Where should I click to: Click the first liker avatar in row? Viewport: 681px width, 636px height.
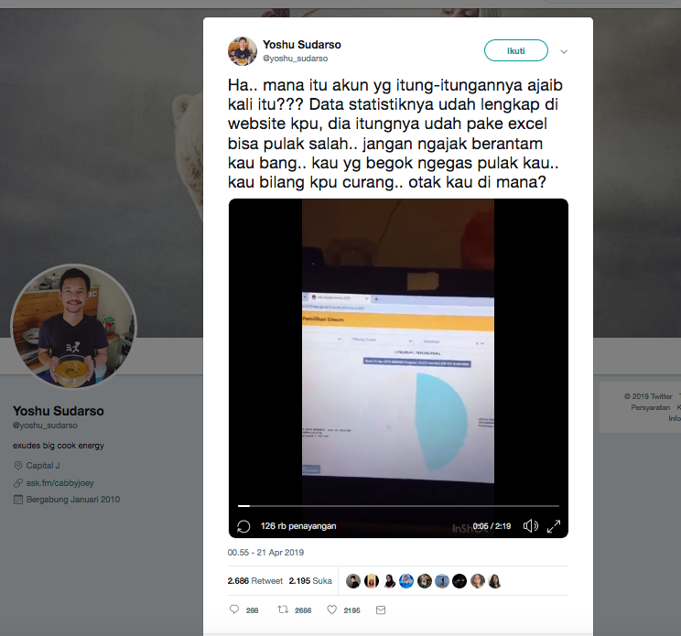coord(353,581)
